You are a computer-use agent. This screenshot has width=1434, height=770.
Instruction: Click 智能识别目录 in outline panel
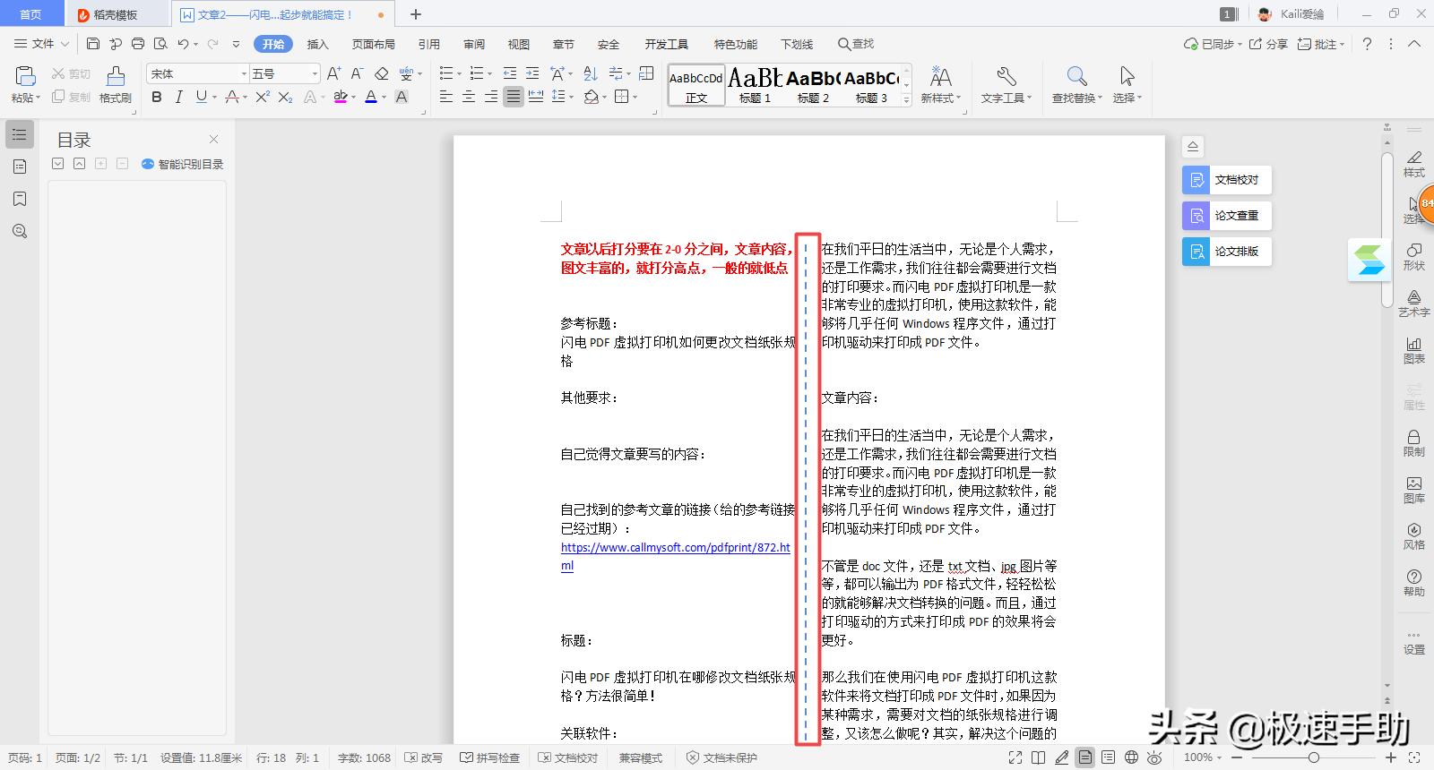coord(183,164)
